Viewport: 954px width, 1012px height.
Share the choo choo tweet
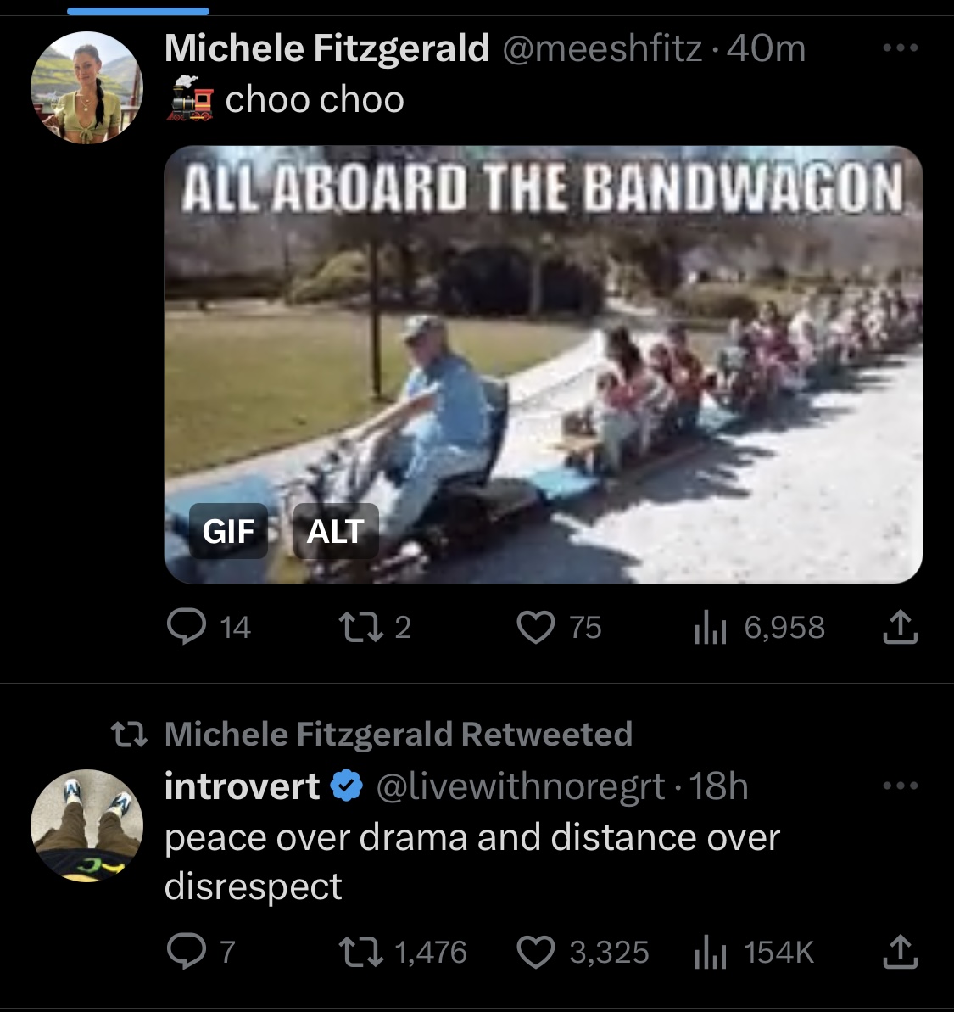[x=900, y=628]
